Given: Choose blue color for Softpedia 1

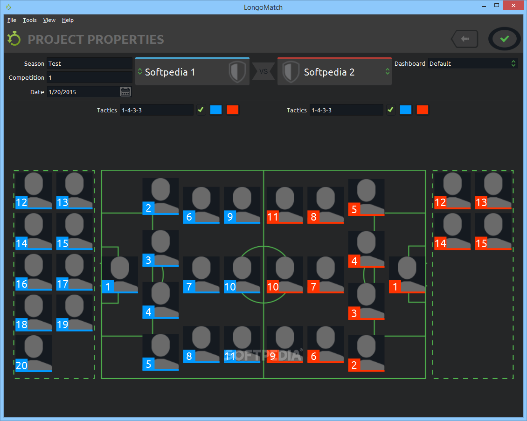Looking at the screenshot, I should coord(216,110).
